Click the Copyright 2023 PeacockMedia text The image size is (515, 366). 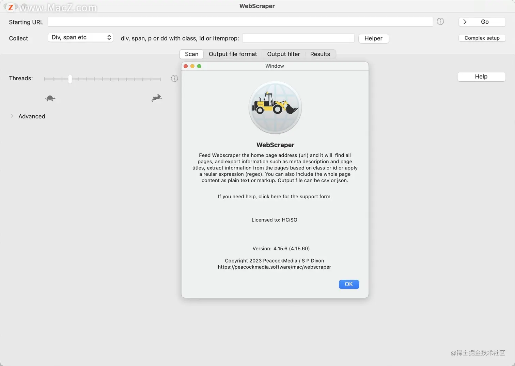tap(275, 261)
